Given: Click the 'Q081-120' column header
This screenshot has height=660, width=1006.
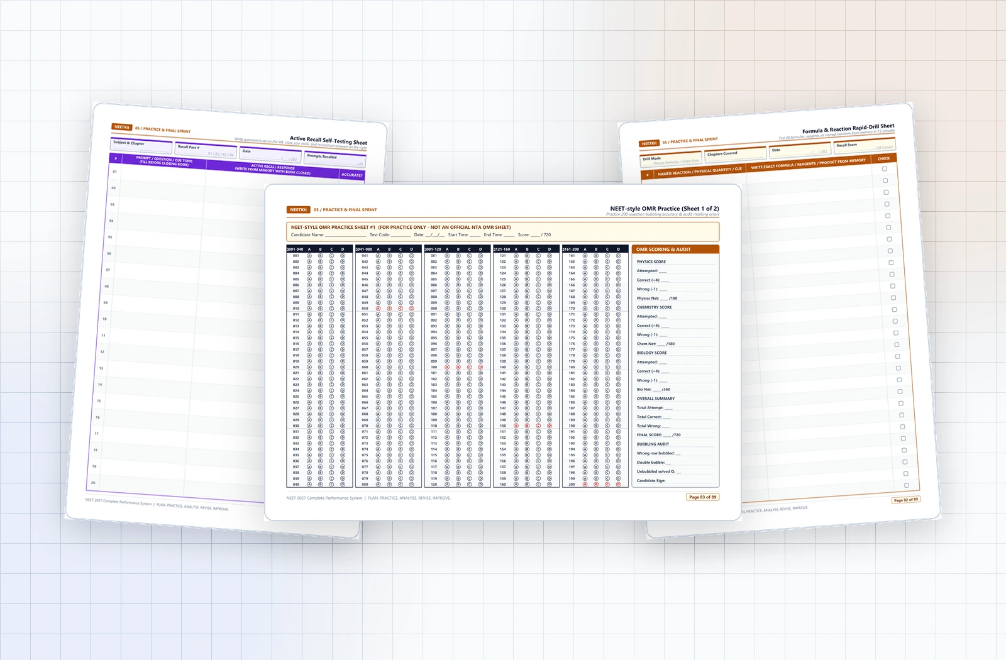Looking at the screenshot, I should (x=433, y=250).
